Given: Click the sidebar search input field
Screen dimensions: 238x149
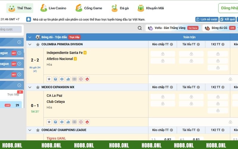Looking at the screenshot, I should pyautogui.click(x=11, y=29).
